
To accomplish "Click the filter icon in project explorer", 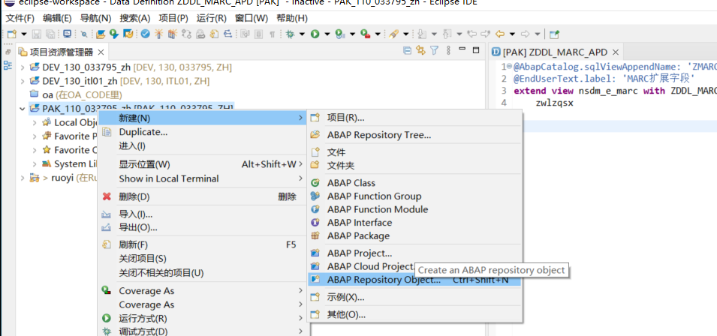I will 434,51.
